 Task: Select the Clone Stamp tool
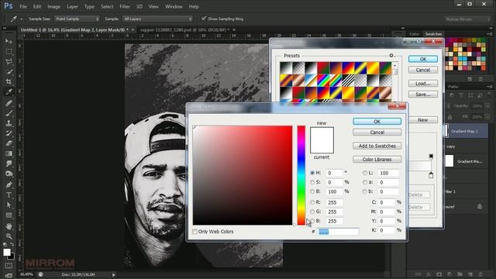[x=9, y=123]
